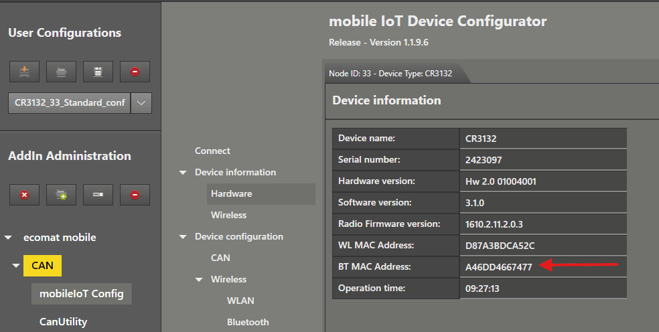Collapse the Wireless subsection under Device configuration
Viewport: 659px width, 332px height.
(x=199, y=280)
